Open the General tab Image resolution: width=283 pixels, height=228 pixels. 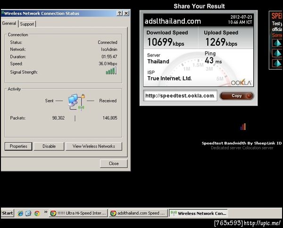click(9, 24)
